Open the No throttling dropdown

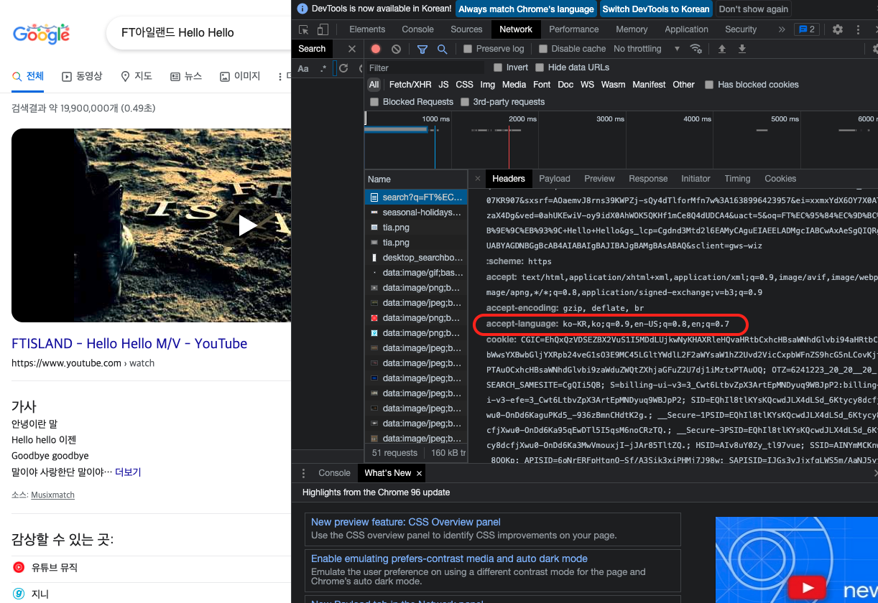tap(647, 49)
